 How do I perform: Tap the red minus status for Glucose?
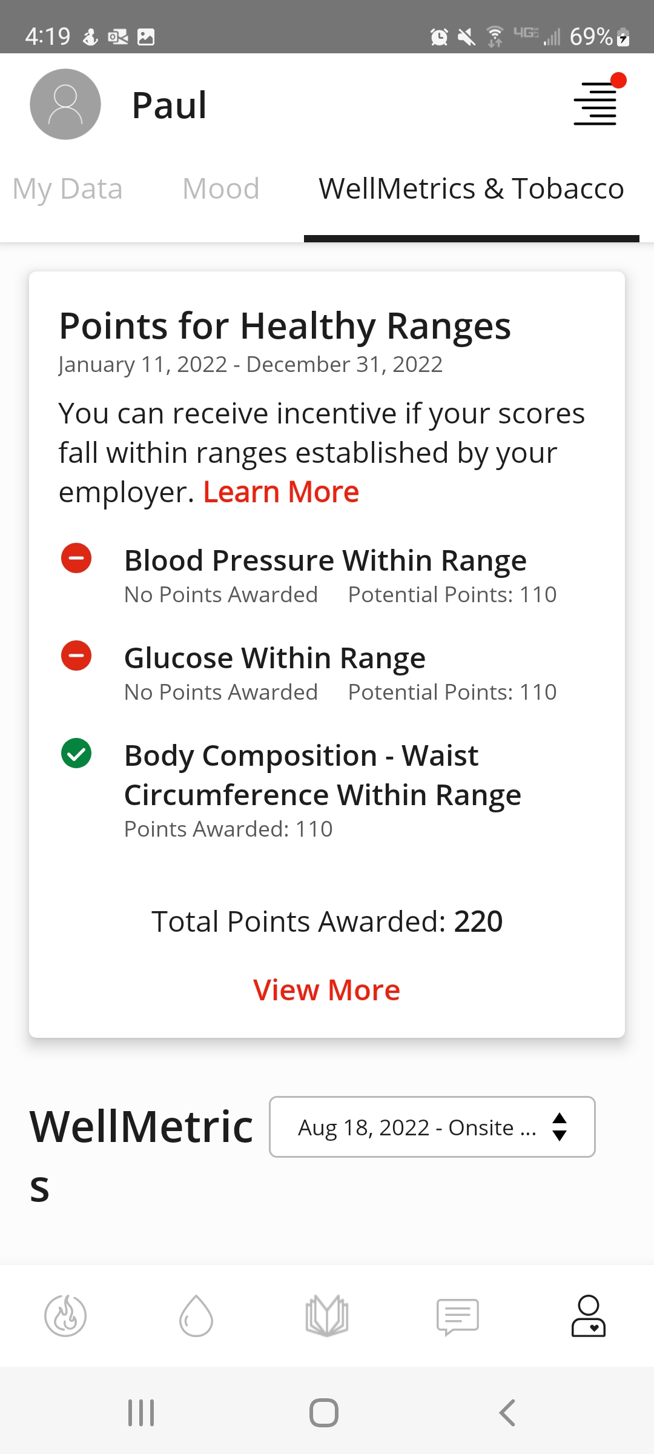[x=76, y=656]
